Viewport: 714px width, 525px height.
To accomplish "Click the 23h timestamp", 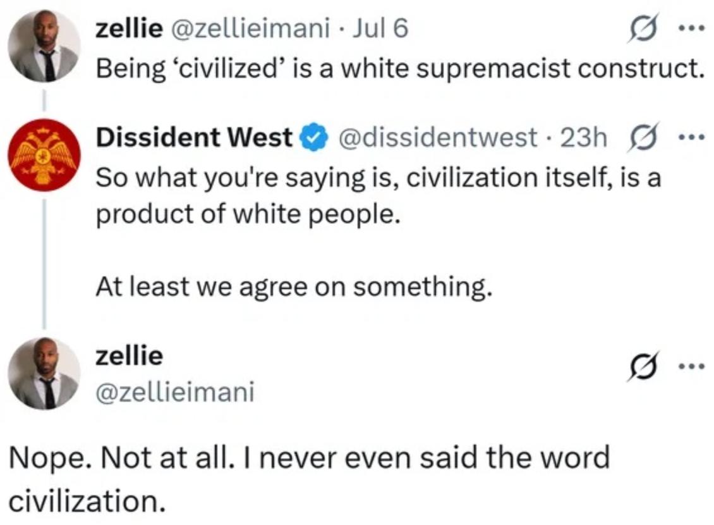I will [x=583, y=137].
